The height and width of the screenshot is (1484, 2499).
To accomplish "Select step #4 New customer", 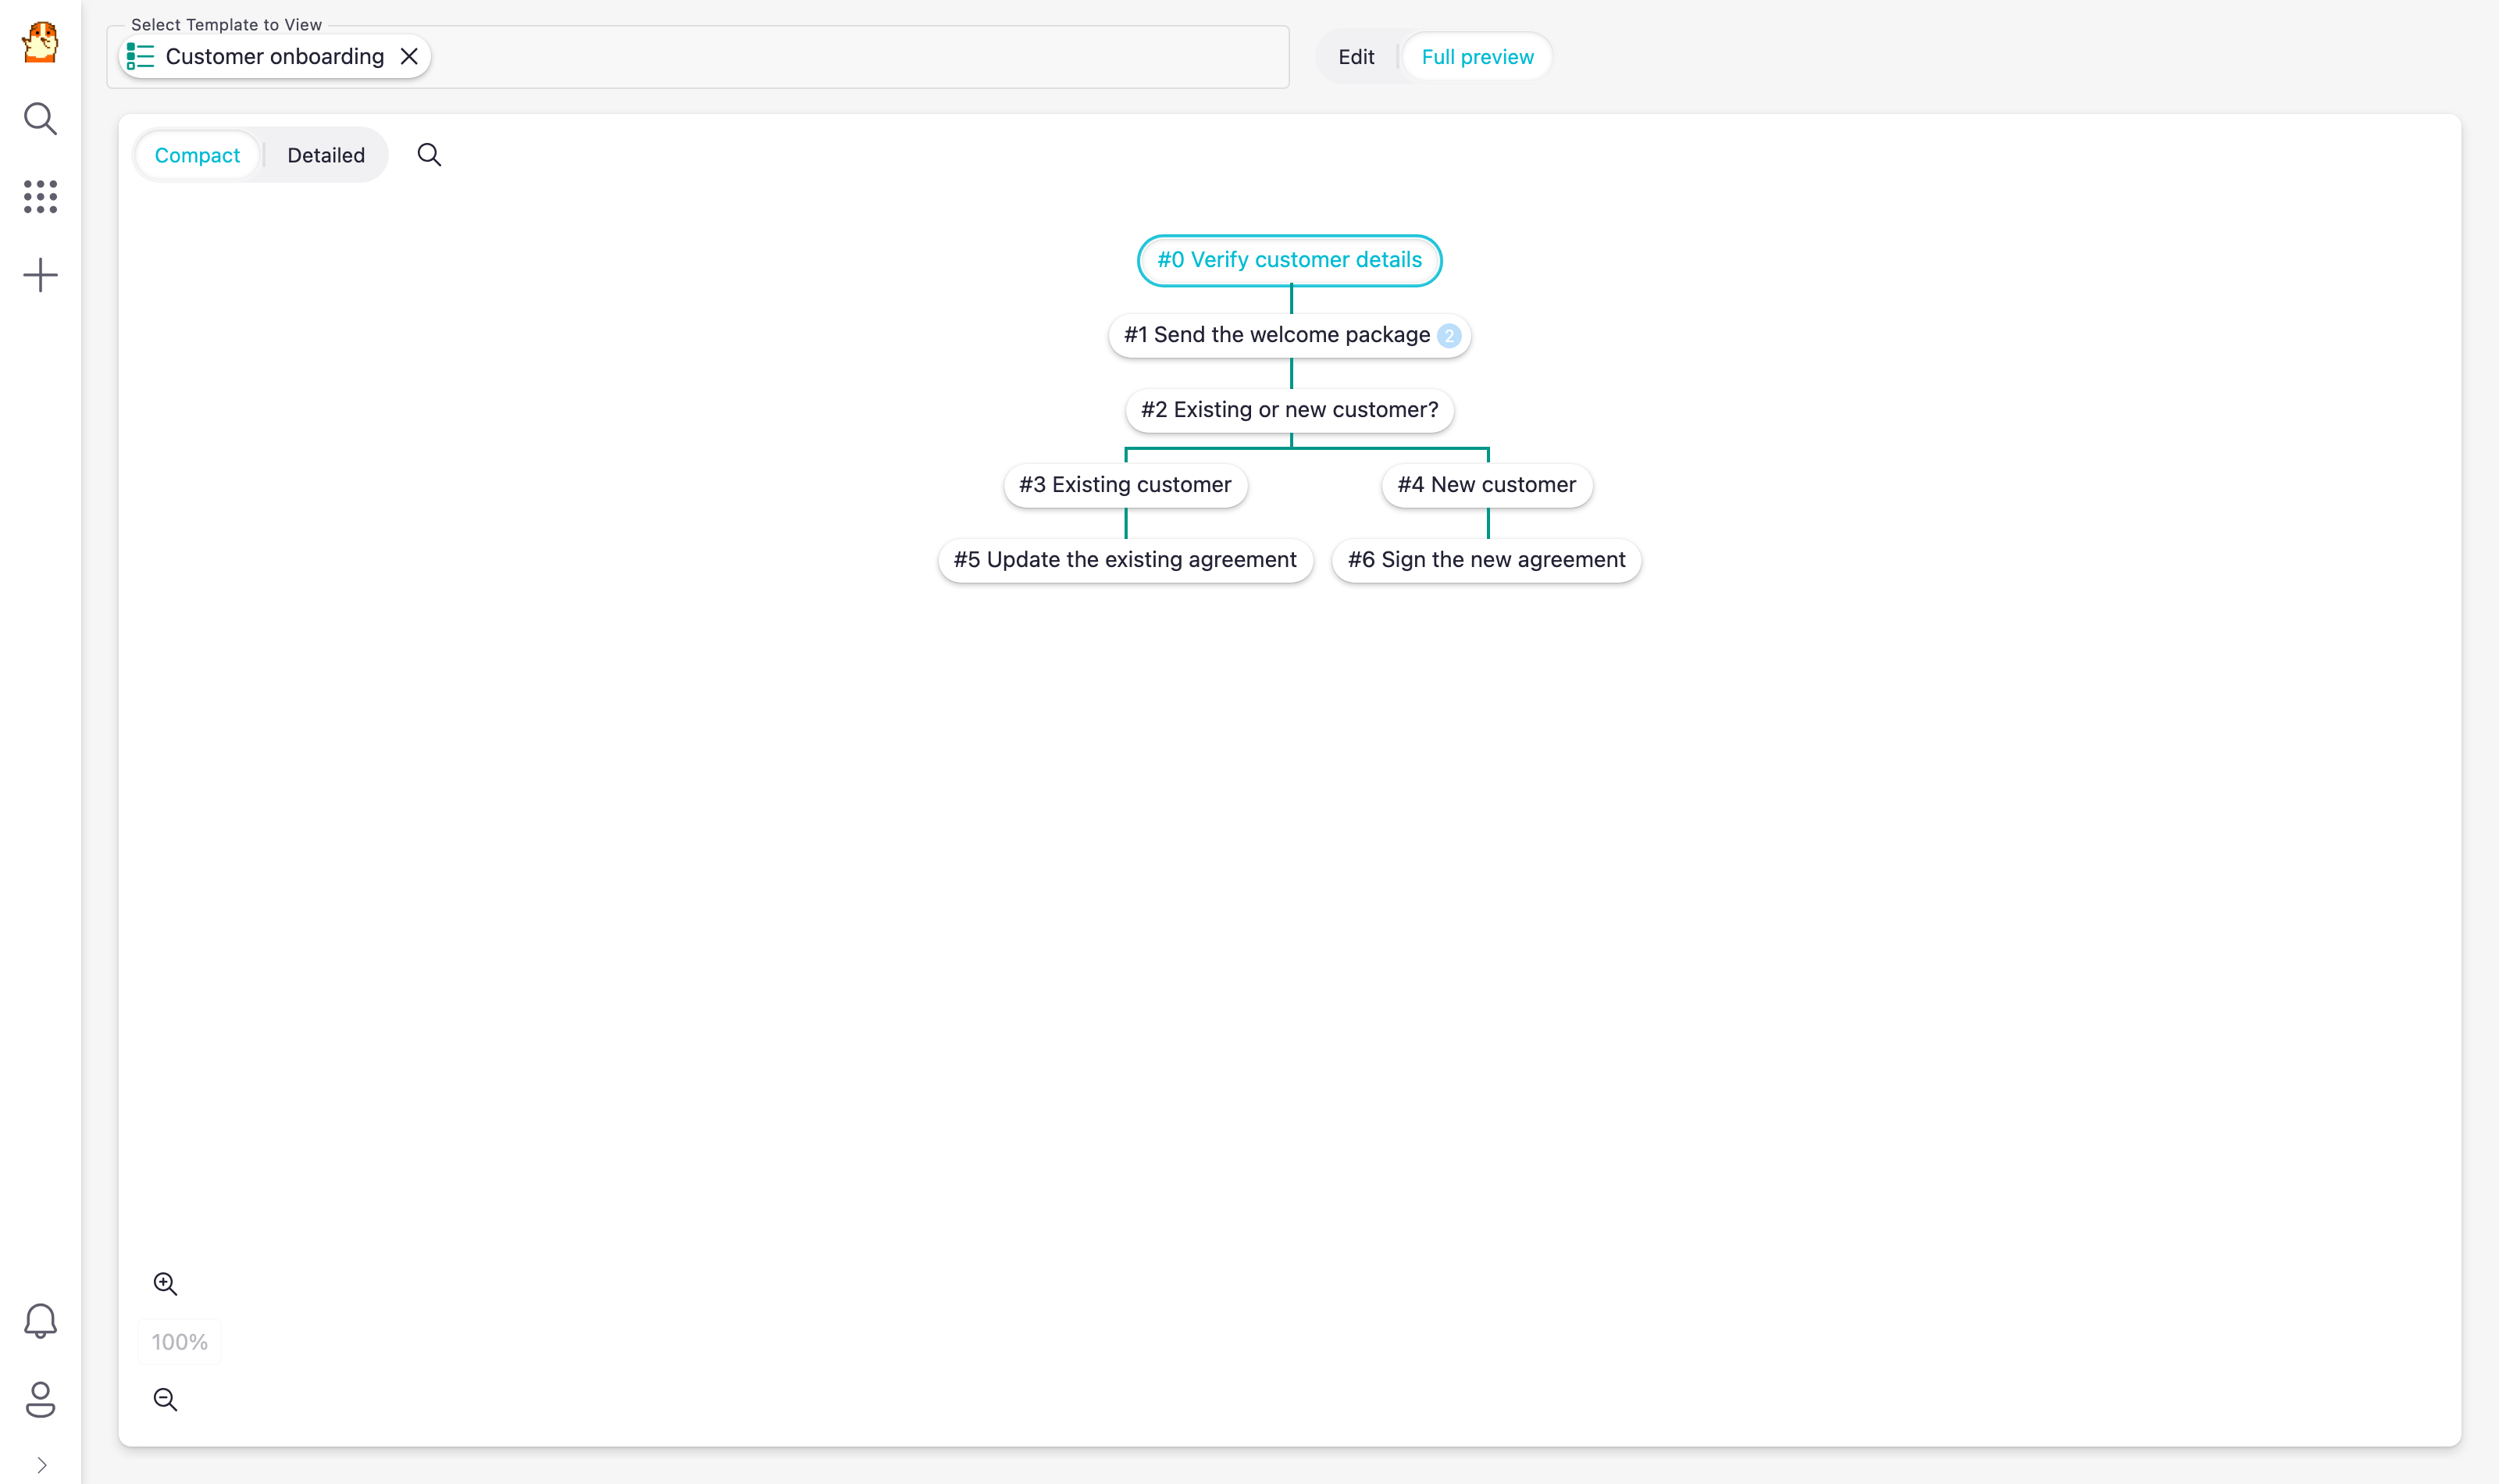I will [x=1488, y=485].
